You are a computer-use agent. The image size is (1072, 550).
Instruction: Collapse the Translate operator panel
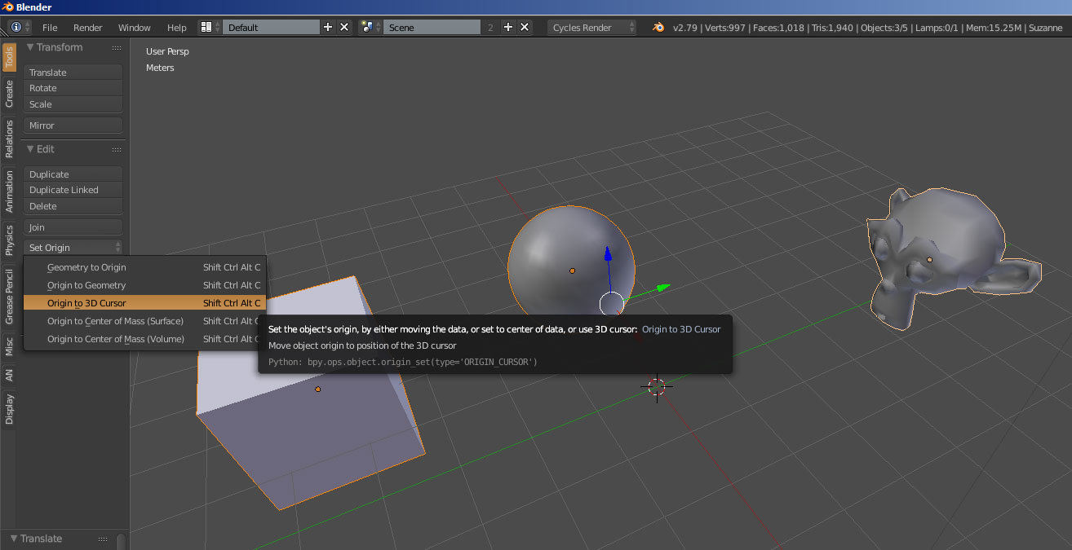pyautogui.click(x=14, y=539)
